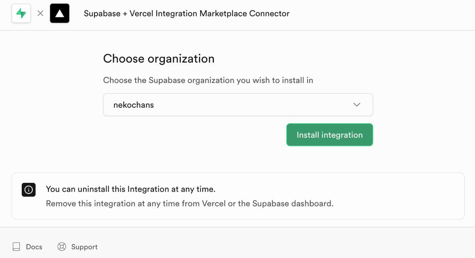Click the dropdown chevron arrow
This screenshot has height=258, width=475.
[357, 105]
